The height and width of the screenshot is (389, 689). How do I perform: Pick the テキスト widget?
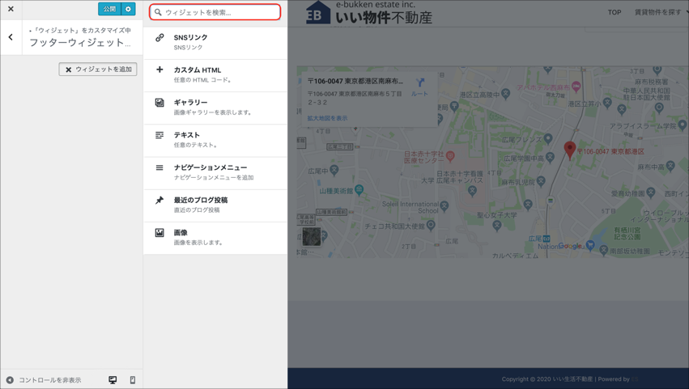[x=215, y=140]
